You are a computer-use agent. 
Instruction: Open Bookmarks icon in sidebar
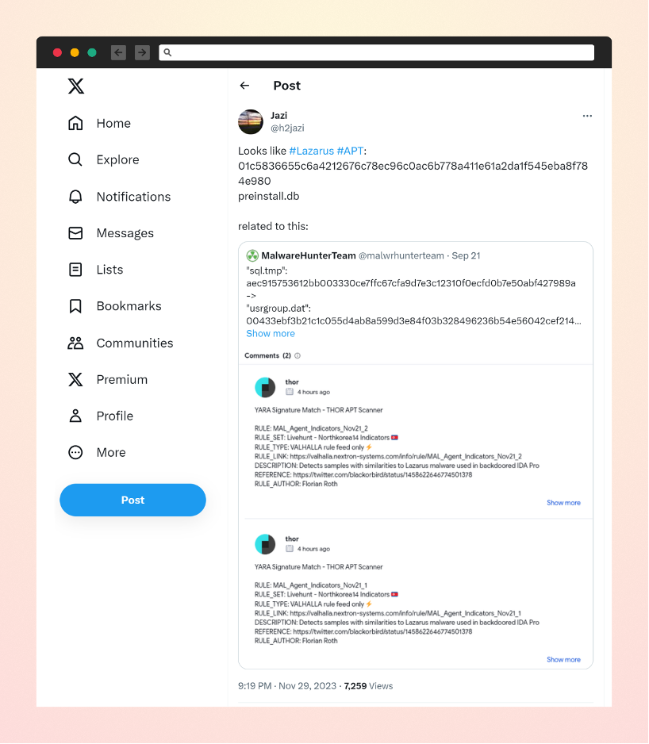(x=75, y=306)
